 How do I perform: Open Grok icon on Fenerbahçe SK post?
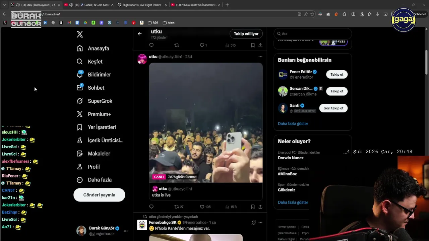254,223
